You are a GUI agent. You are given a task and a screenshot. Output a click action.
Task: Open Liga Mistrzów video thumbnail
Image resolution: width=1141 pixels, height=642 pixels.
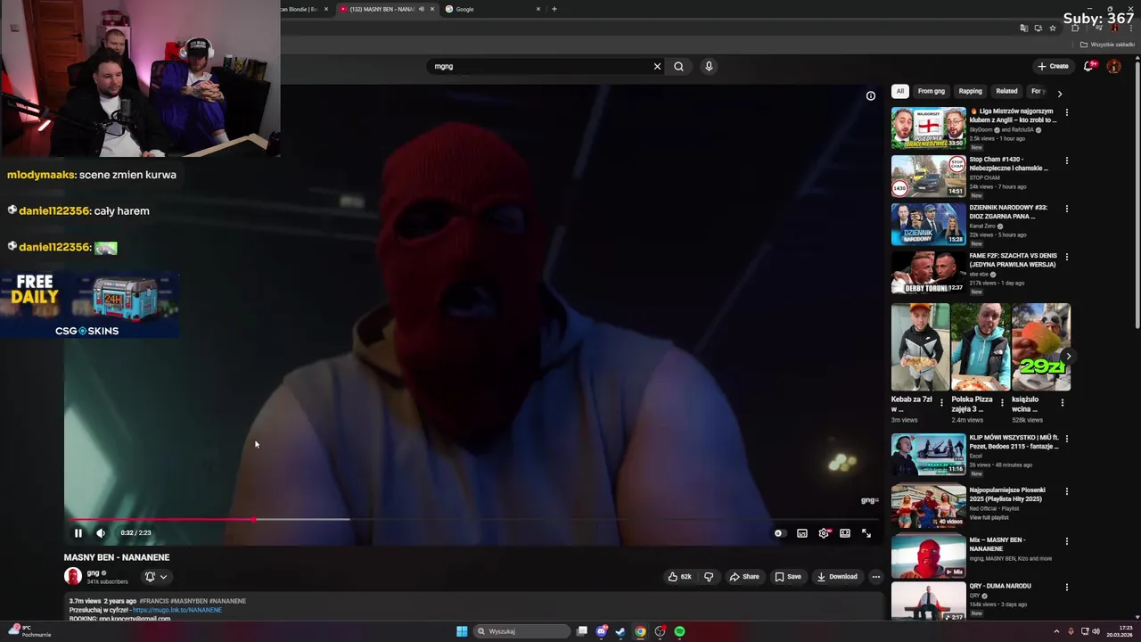pos(929,128)
